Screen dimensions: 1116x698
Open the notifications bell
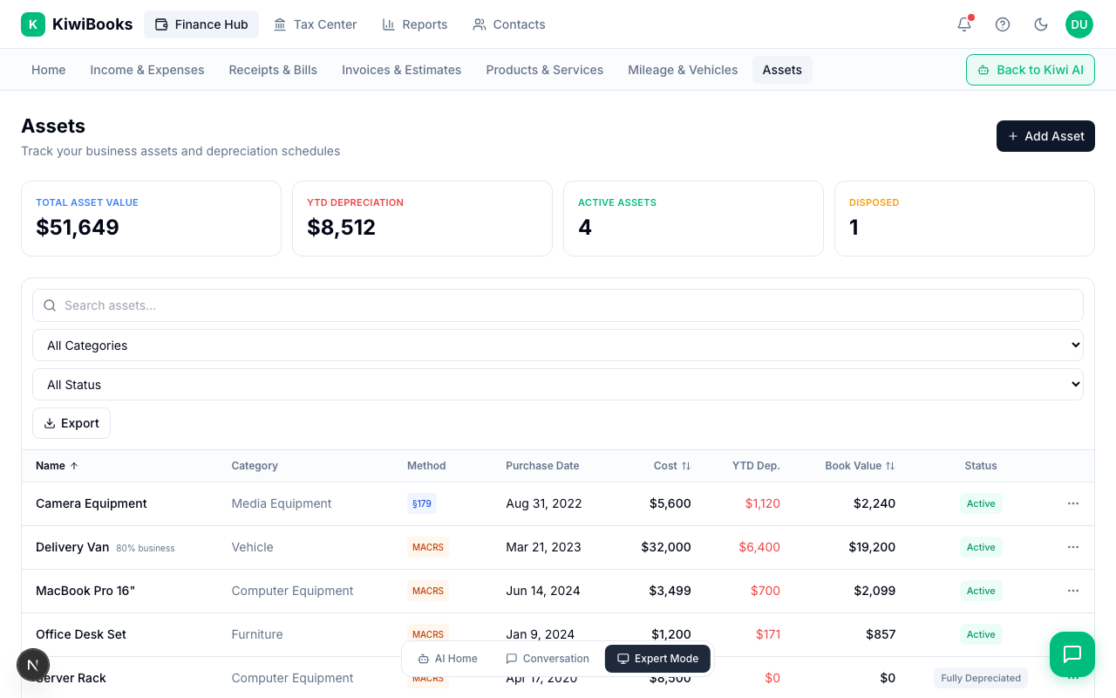(964, 24)
